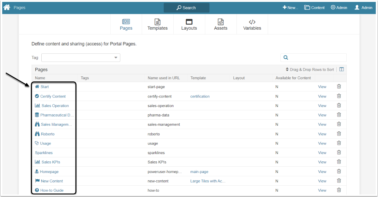The height and width of the screenshot is (197, 378).
Task: Click trash icon for Roberto row
Action: point(339,134)
